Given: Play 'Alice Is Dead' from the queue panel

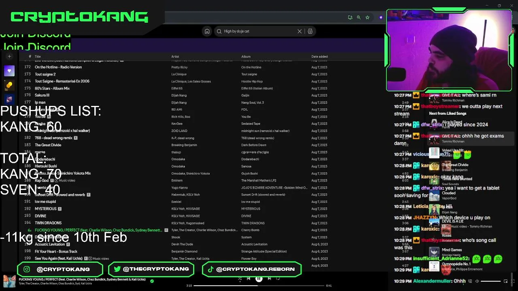Looking at the screenshot, I should 452,122.
